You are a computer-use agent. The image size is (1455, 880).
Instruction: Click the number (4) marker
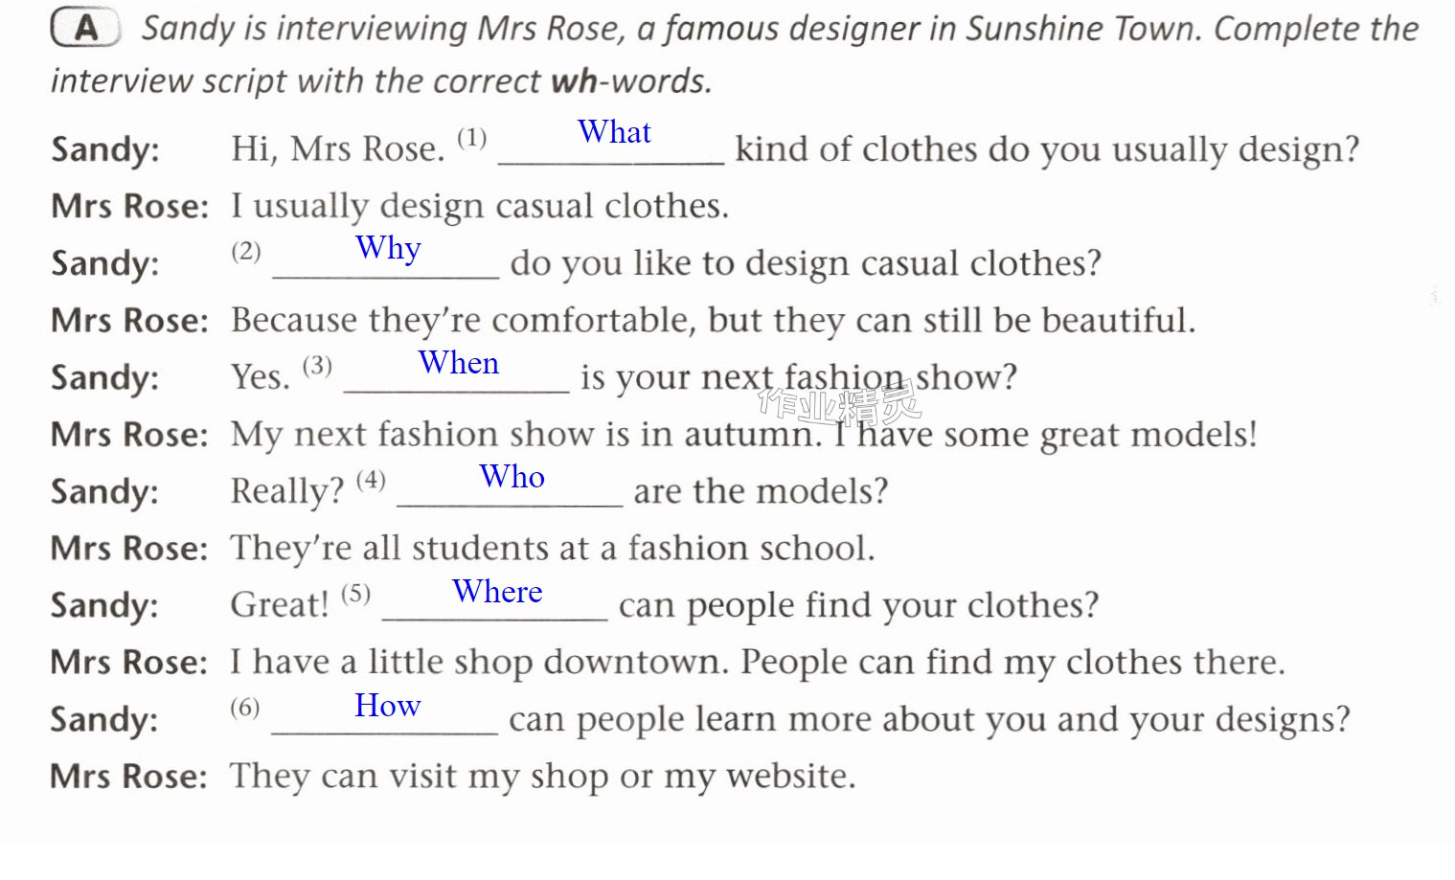tap(371, 480)
